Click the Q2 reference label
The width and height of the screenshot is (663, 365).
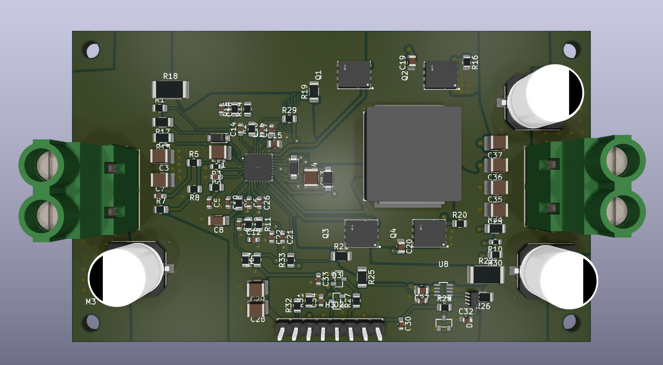coord(405,75)
